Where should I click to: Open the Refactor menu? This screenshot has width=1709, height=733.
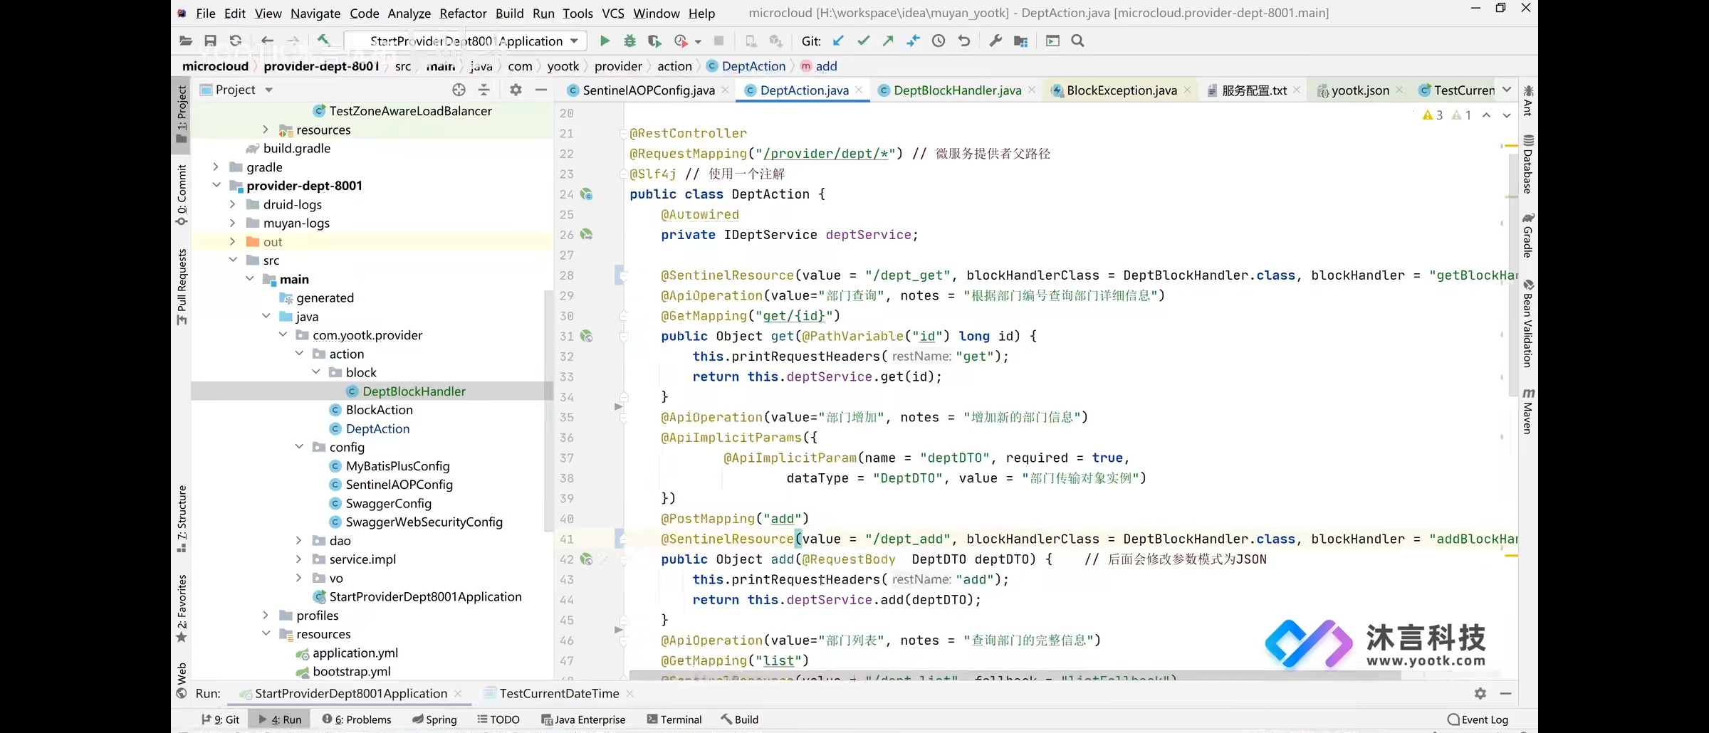tap(463, 14)
